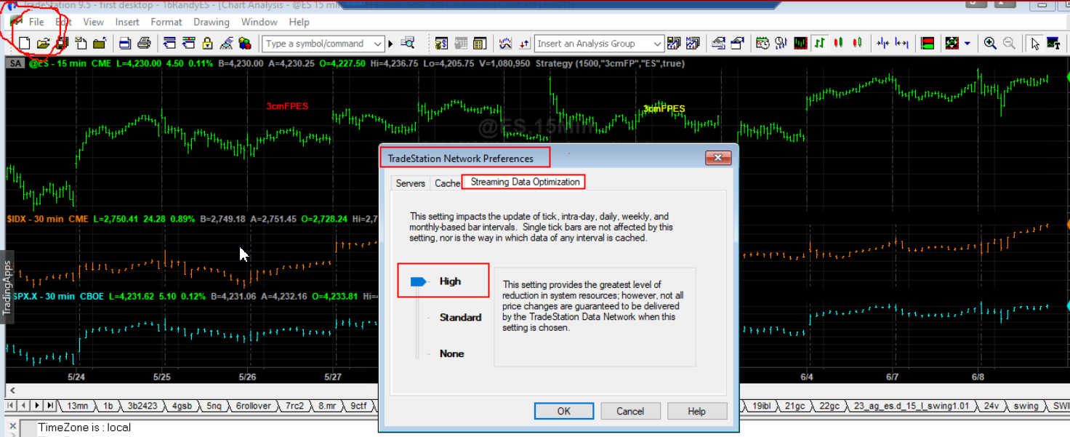
Task: Expand the symbol/command dropdown
Action: click(x=378, y=44)
